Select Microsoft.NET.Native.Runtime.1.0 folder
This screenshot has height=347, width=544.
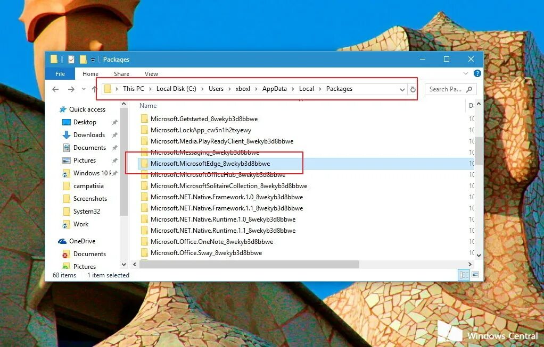point(222,219)
